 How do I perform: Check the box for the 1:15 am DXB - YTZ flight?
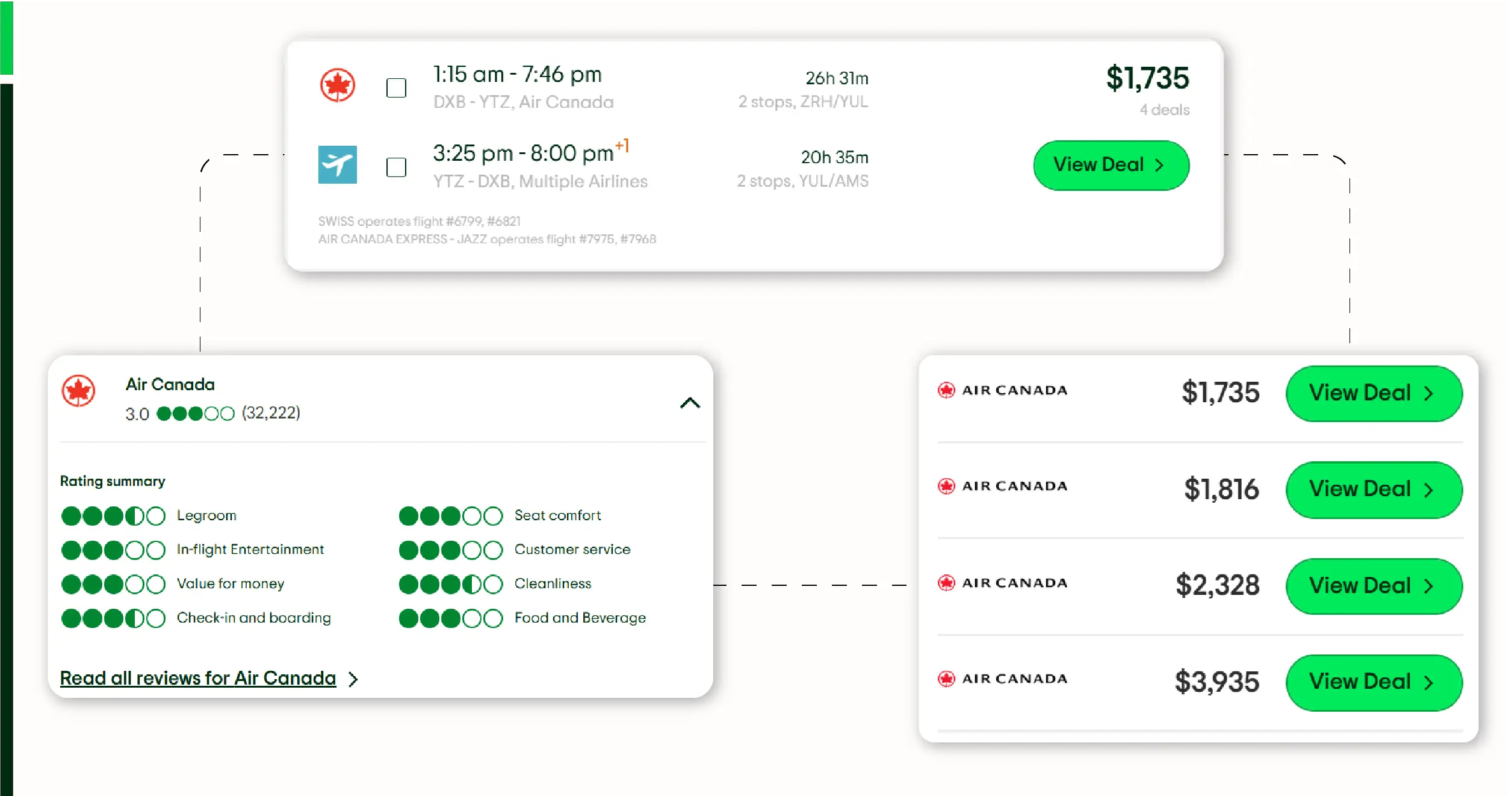[x=396, y=88]
